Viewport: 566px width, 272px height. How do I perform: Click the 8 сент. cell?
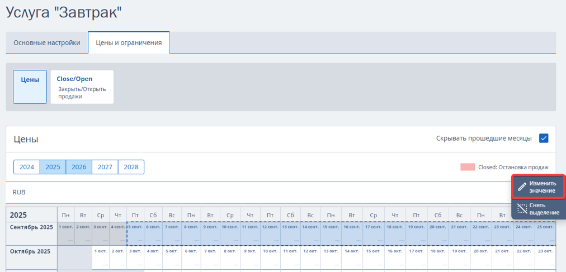pyautogui.click(x=191, y=234)
